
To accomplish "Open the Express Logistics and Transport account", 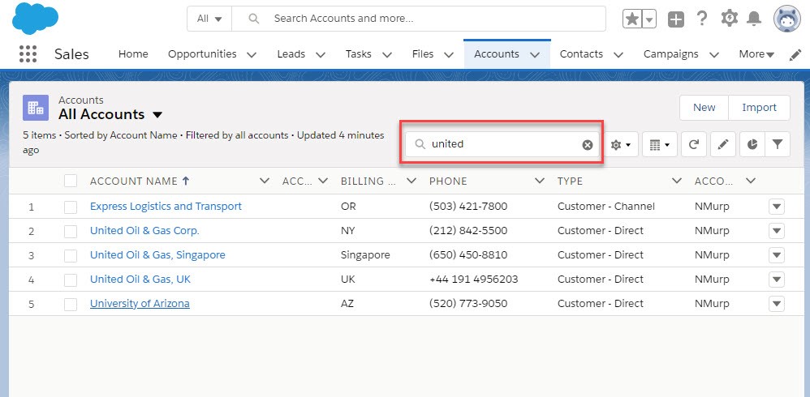I will click(x=166, y=207).
